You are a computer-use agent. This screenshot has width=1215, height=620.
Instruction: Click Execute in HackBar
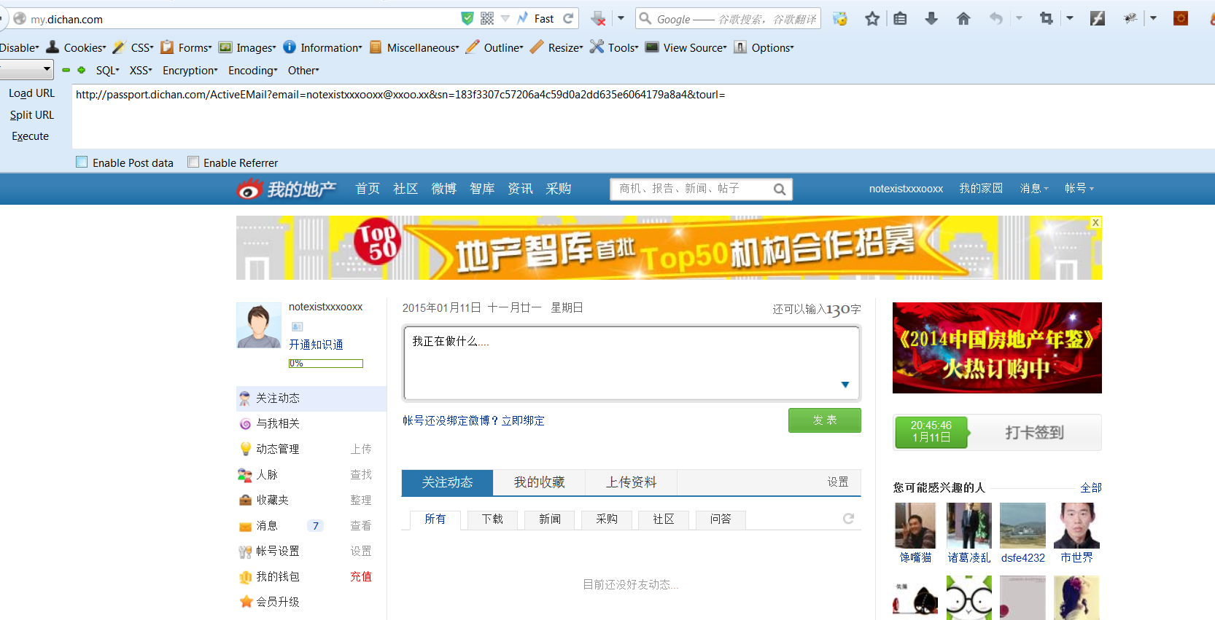coord(30,136)
